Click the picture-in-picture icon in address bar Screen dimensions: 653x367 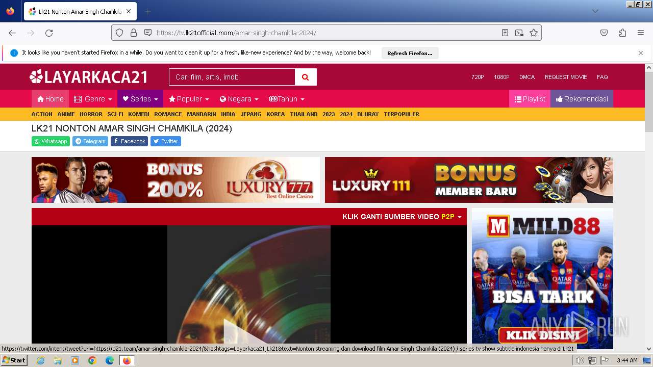tap(519, 33)
